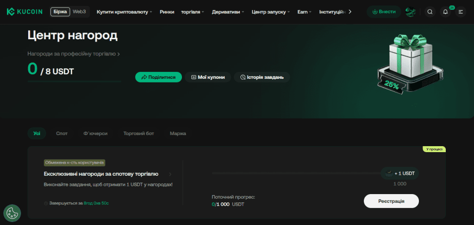
Task: Click the Обмежена к-сть користувачів tag
Action: (x=75, y=163)
